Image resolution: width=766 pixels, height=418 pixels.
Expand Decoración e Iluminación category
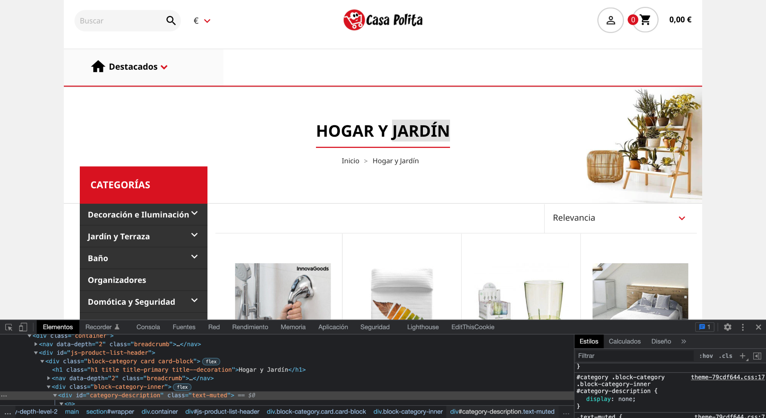pyautogui.click(x=195, y=213)
